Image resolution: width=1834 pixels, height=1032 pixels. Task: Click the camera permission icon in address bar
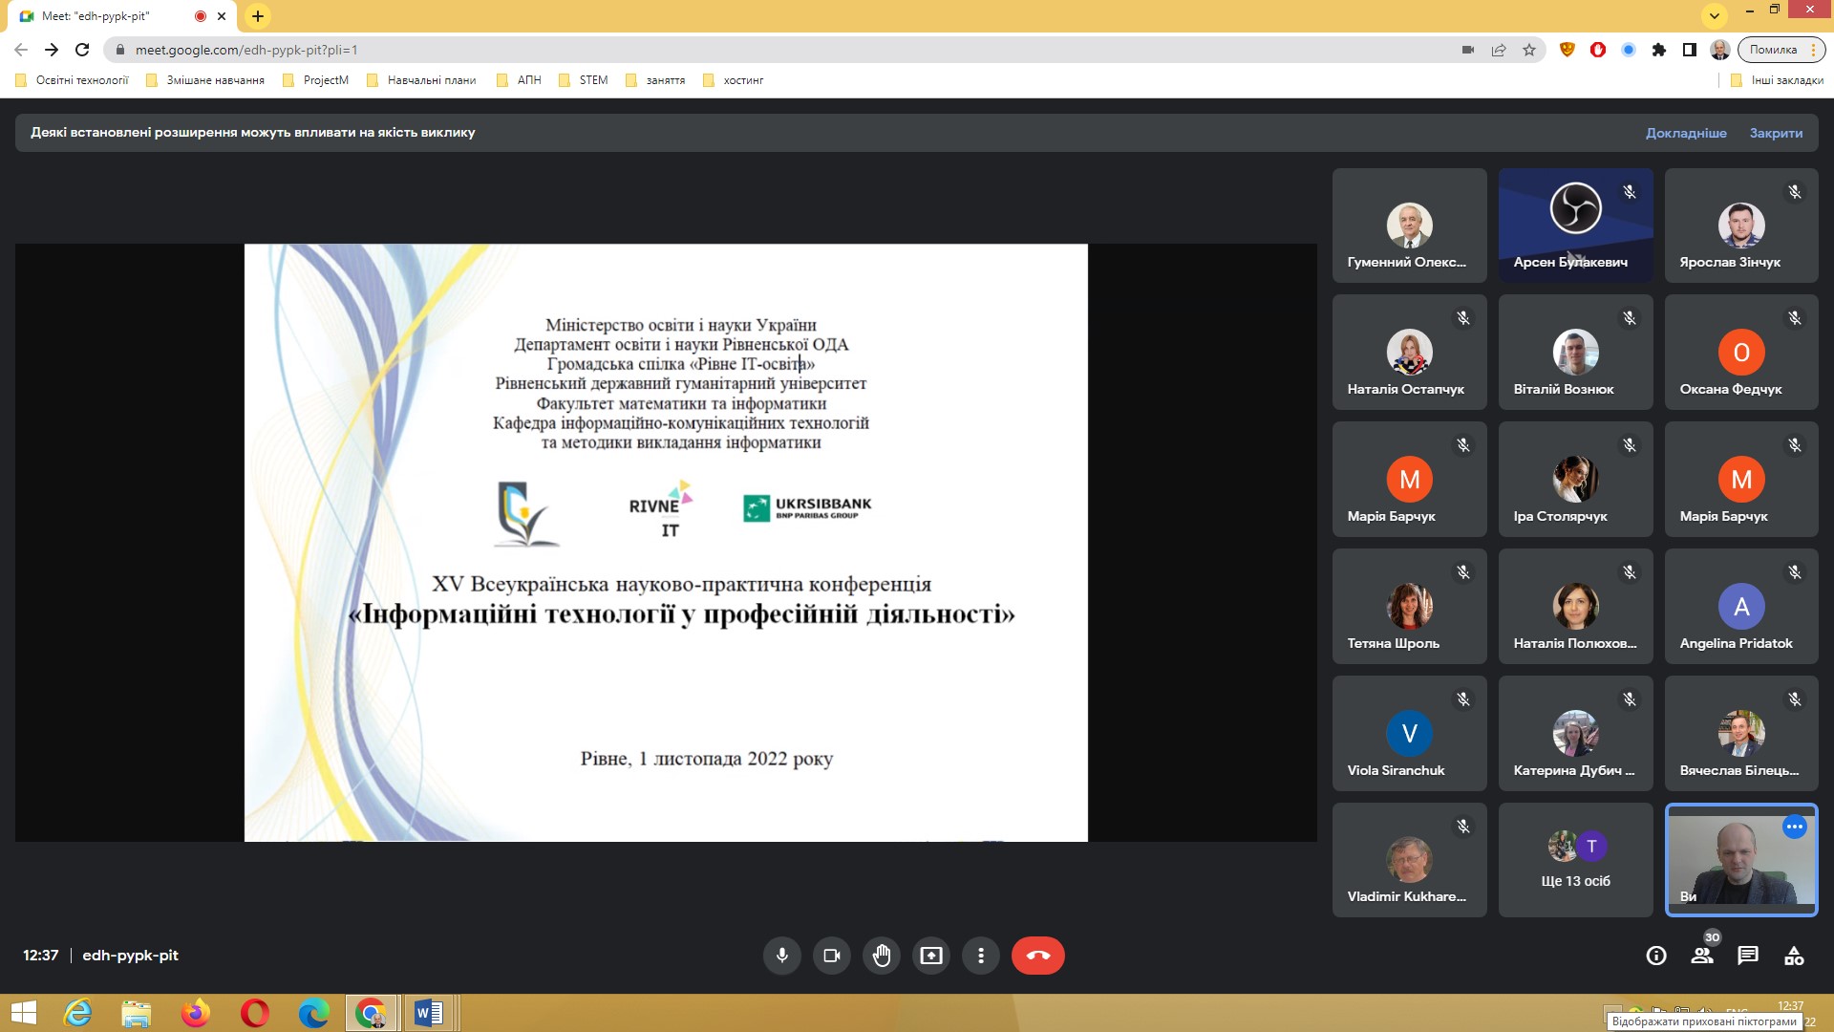1468,50
